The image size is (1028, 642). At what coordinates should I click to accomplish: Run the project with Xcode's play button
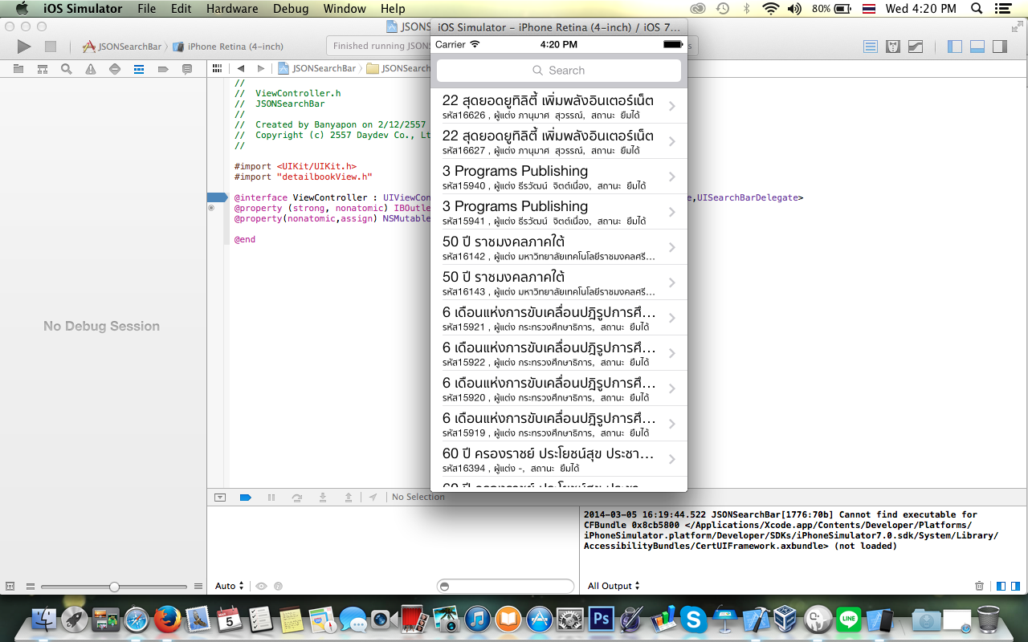coord(24,47)
